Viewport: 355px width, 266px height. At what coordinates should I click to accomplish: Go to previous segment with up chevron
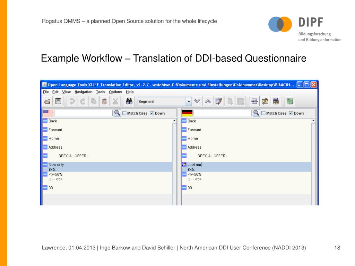208,101
